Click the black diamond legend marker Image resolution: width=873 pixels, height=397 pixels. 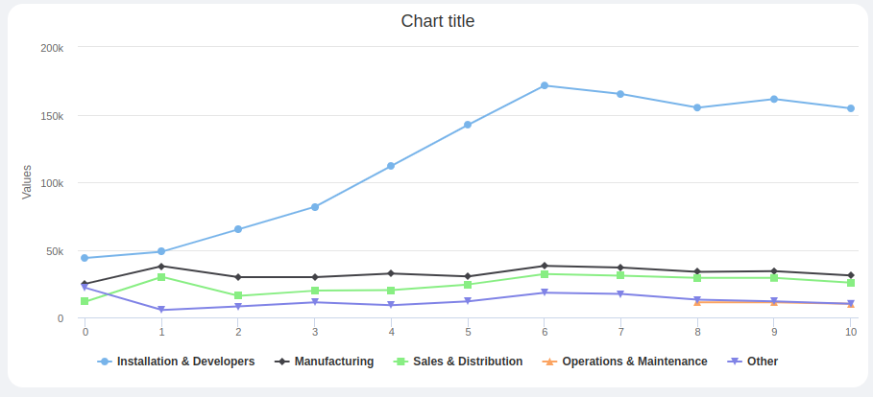(x=282, y=362)
